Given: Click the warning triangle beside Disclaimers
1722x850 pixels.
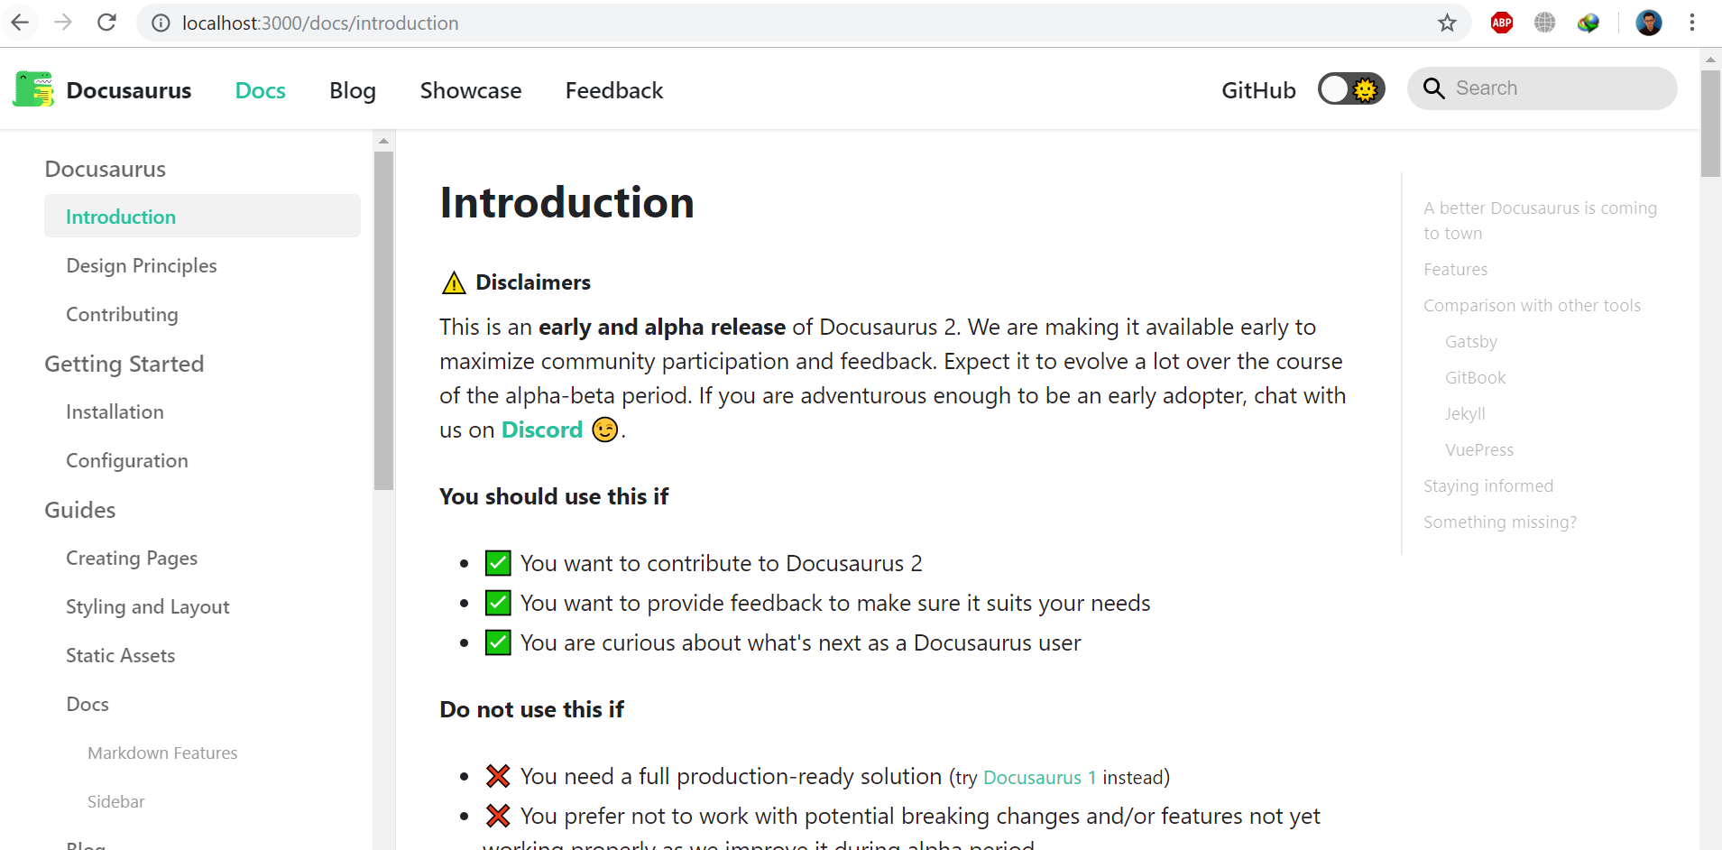Looking at the screenshot, I should click(453, 282).
